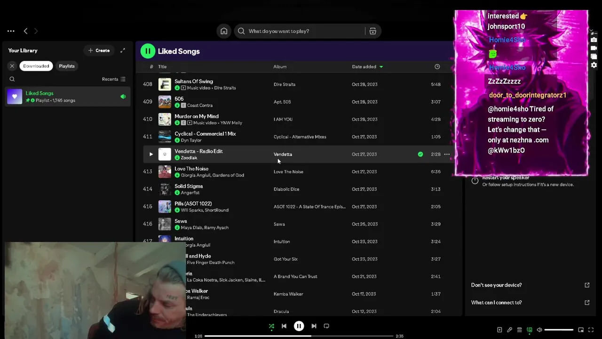This screenshot has width=602, height=339.
Task: Select the Sultans Of Swing song title
Action: coord(194,81)
